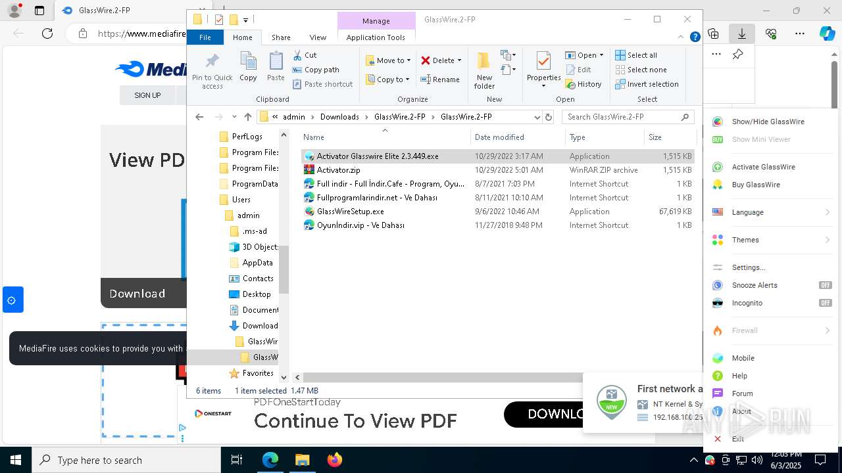The image size is (842, 473).
Task: Click the Copy ribbon icon
Action: pyautogui.click(x=248, y=66)
